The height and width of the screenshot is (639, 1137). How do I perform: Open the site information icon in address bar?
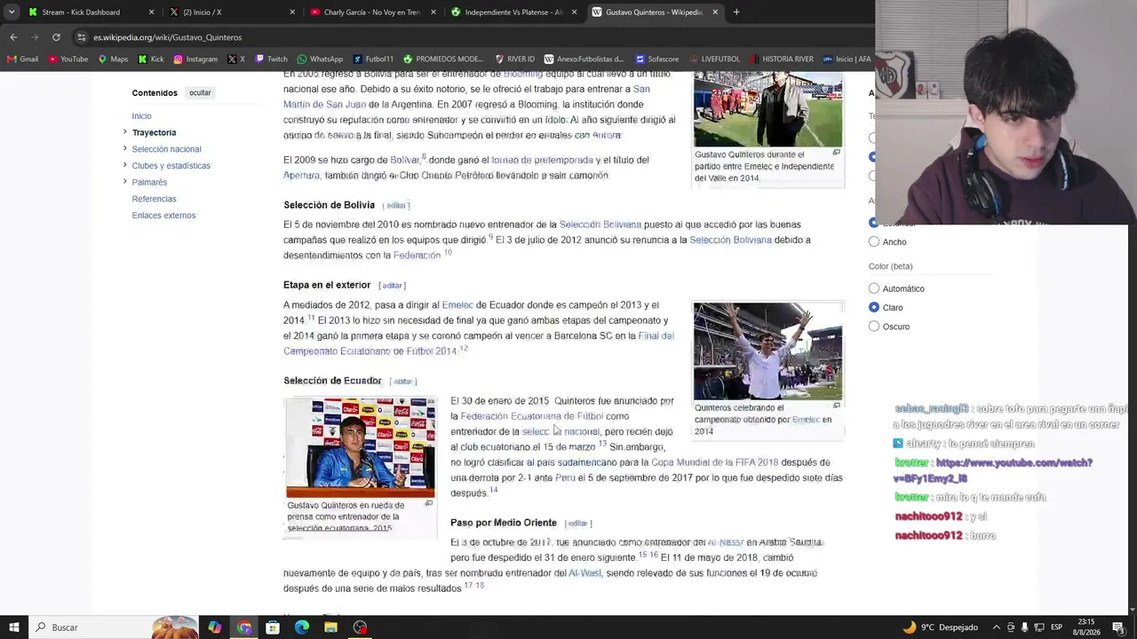coord(81,37)
